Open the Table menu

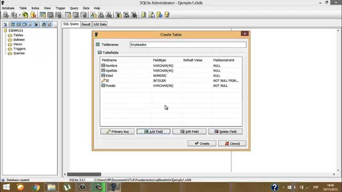23,8
